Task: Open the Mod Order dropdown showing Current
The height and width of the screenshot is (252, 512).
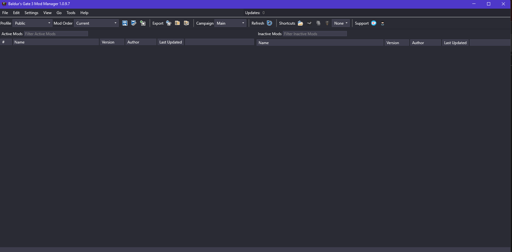Action: pyautogui.click(x=96, y=23)
